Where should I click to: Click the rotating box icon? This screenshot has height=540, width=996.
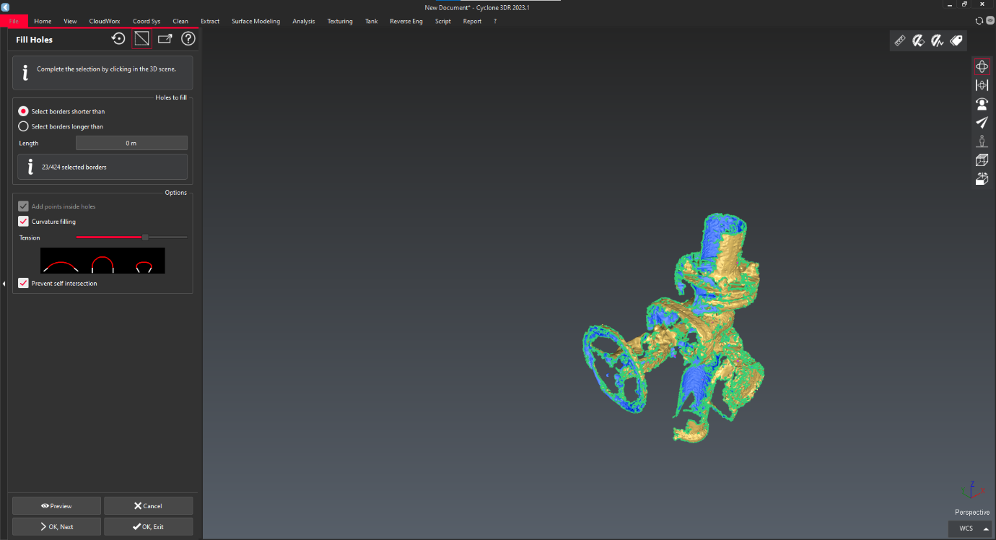(x=982, y=179)
